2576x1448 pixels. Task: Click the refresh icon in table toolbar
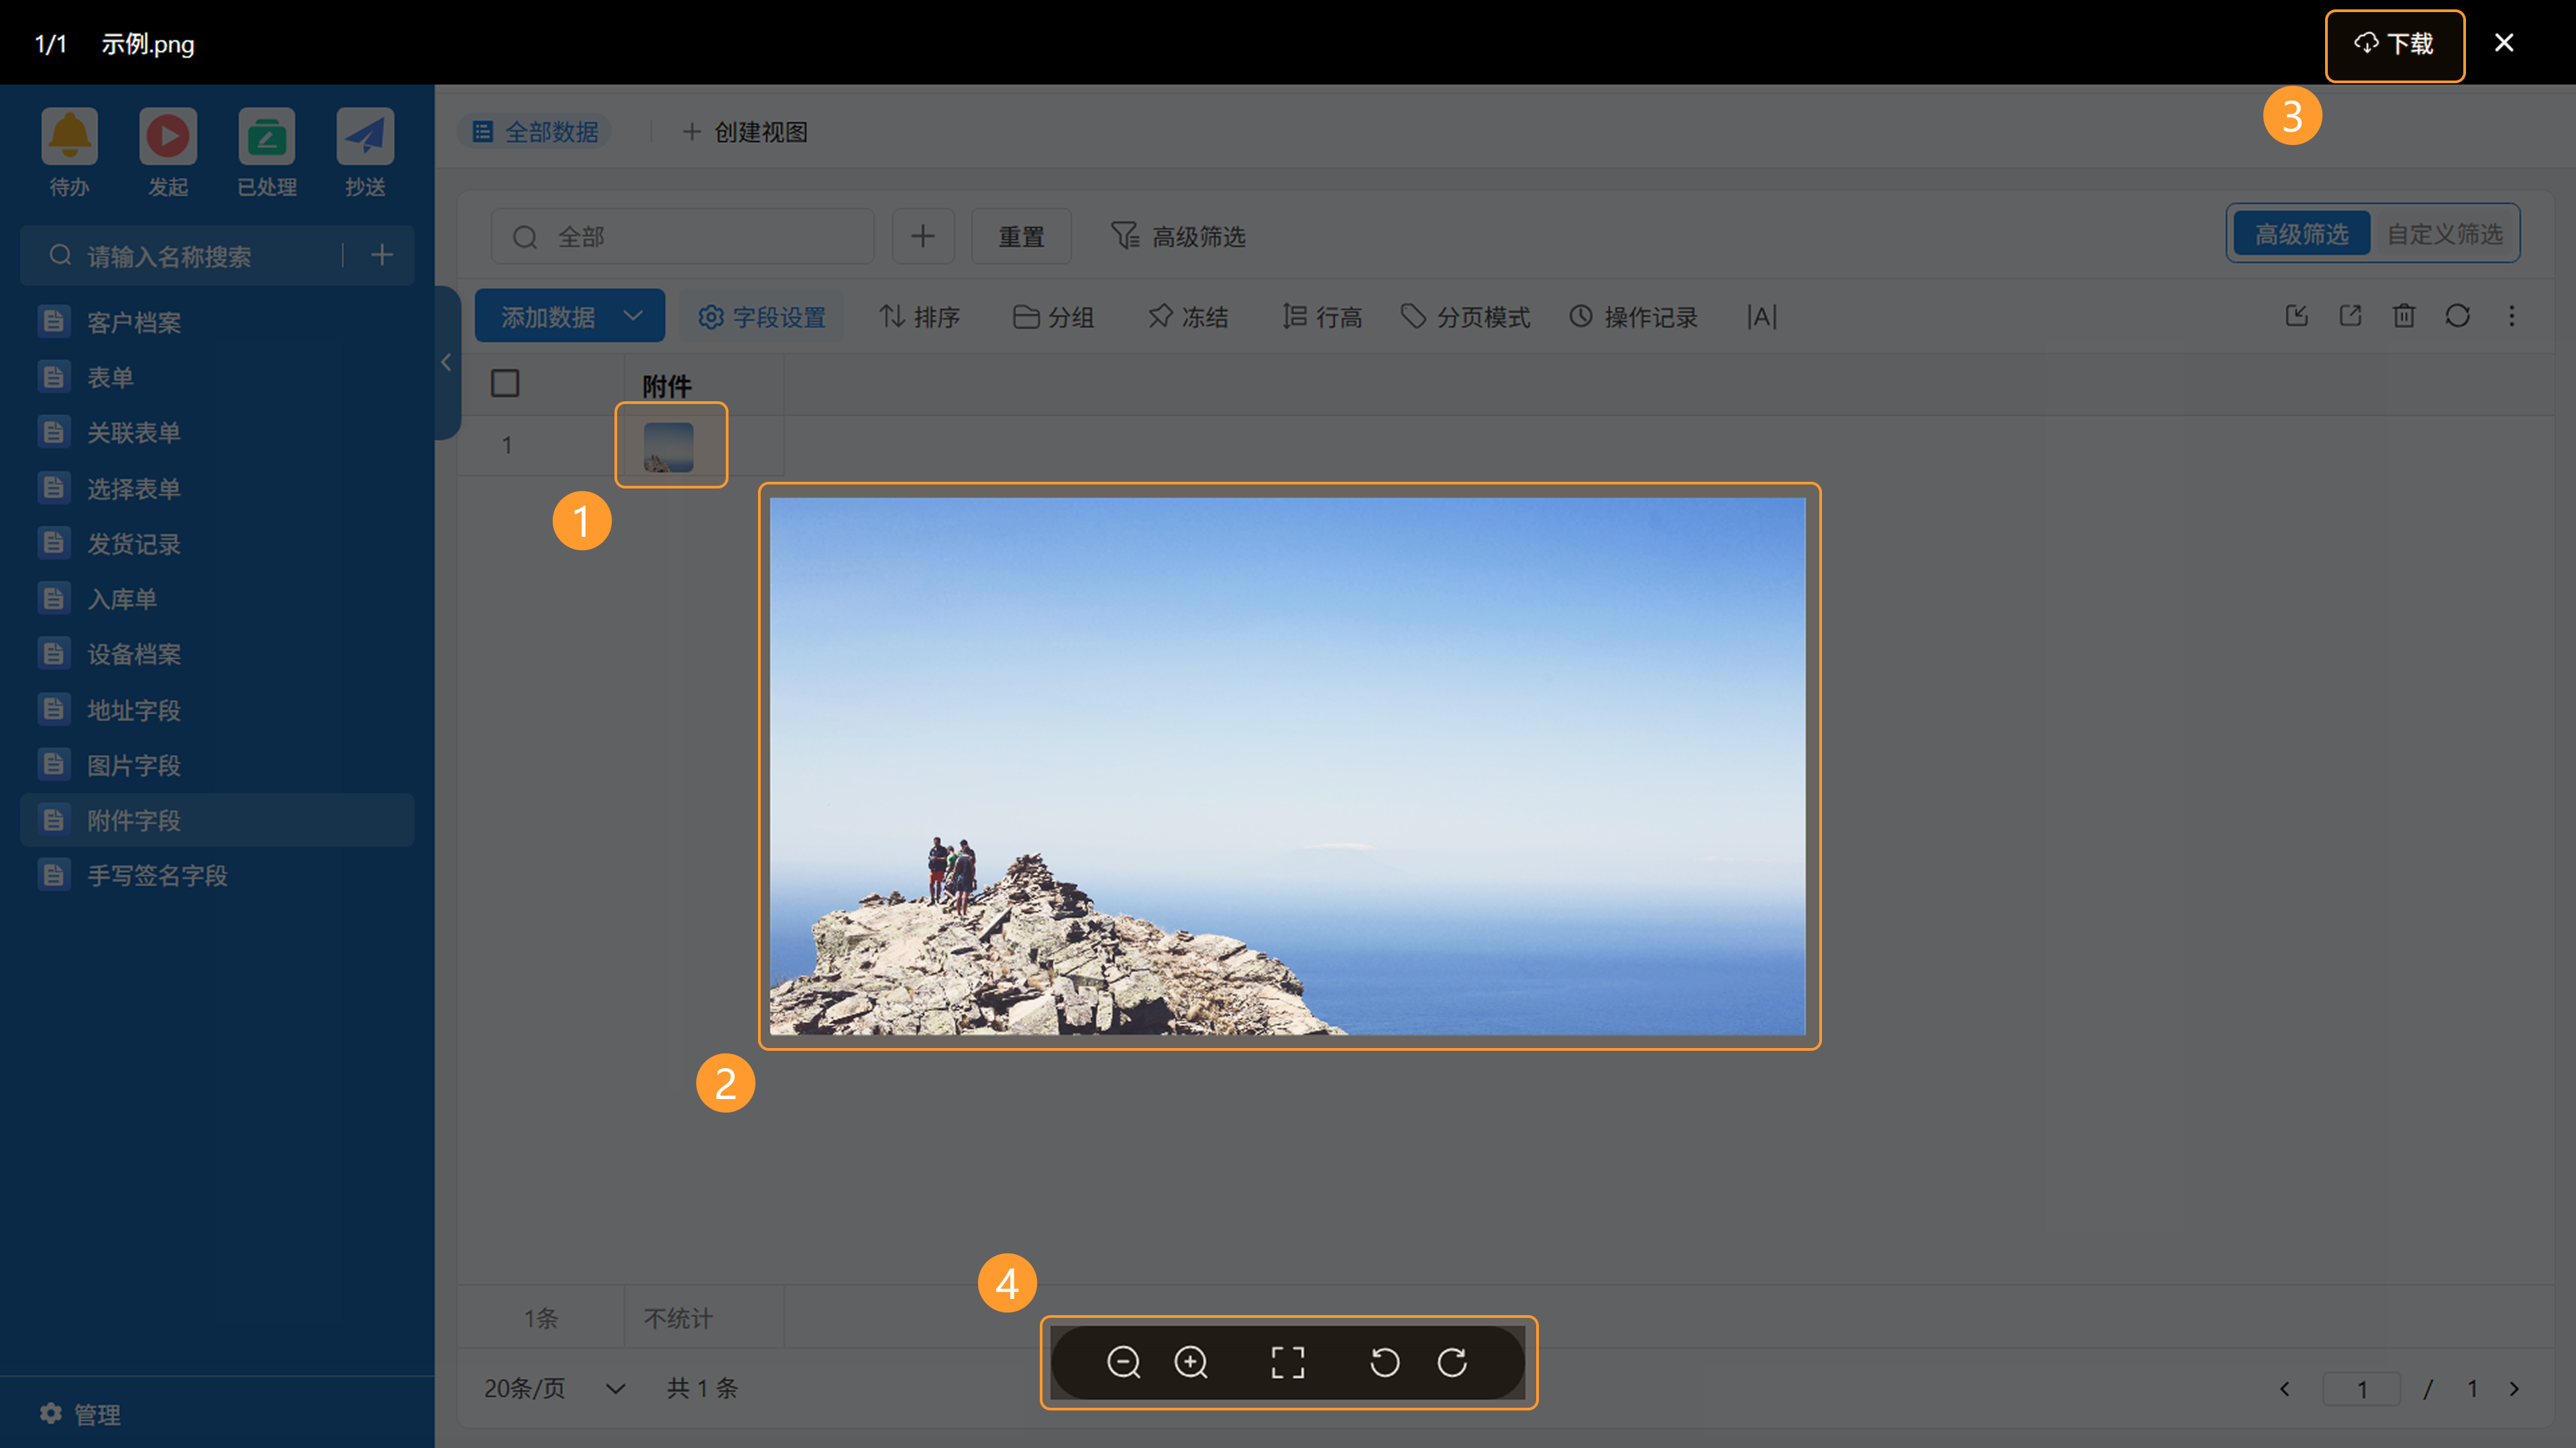click(x=2458, y=316)
